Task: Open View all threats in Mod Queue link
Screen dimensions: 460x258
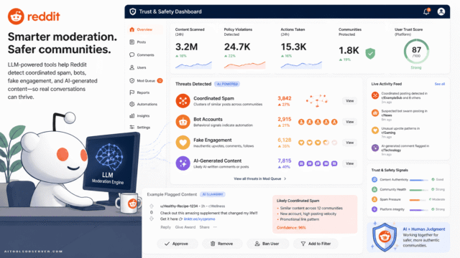Action: click(260, 178)
